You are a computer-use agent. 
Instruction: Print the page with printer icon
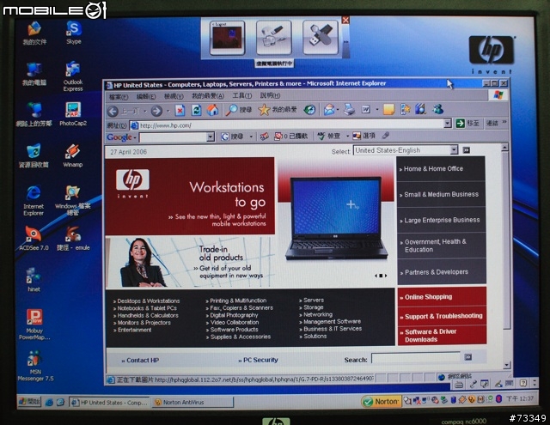[x=349, y=109]
